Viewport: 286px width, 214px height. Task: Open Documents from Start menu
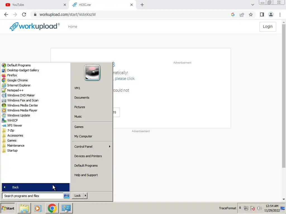coord(82,98)
